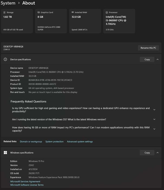
Task: Click the Processor value in Device specifications
Action: 56,72
